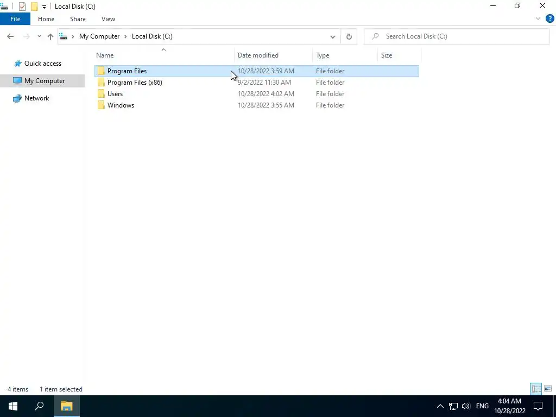
Task: Click the 10/28/2022 3:55 AM date cell
Action: coord(266,105)
